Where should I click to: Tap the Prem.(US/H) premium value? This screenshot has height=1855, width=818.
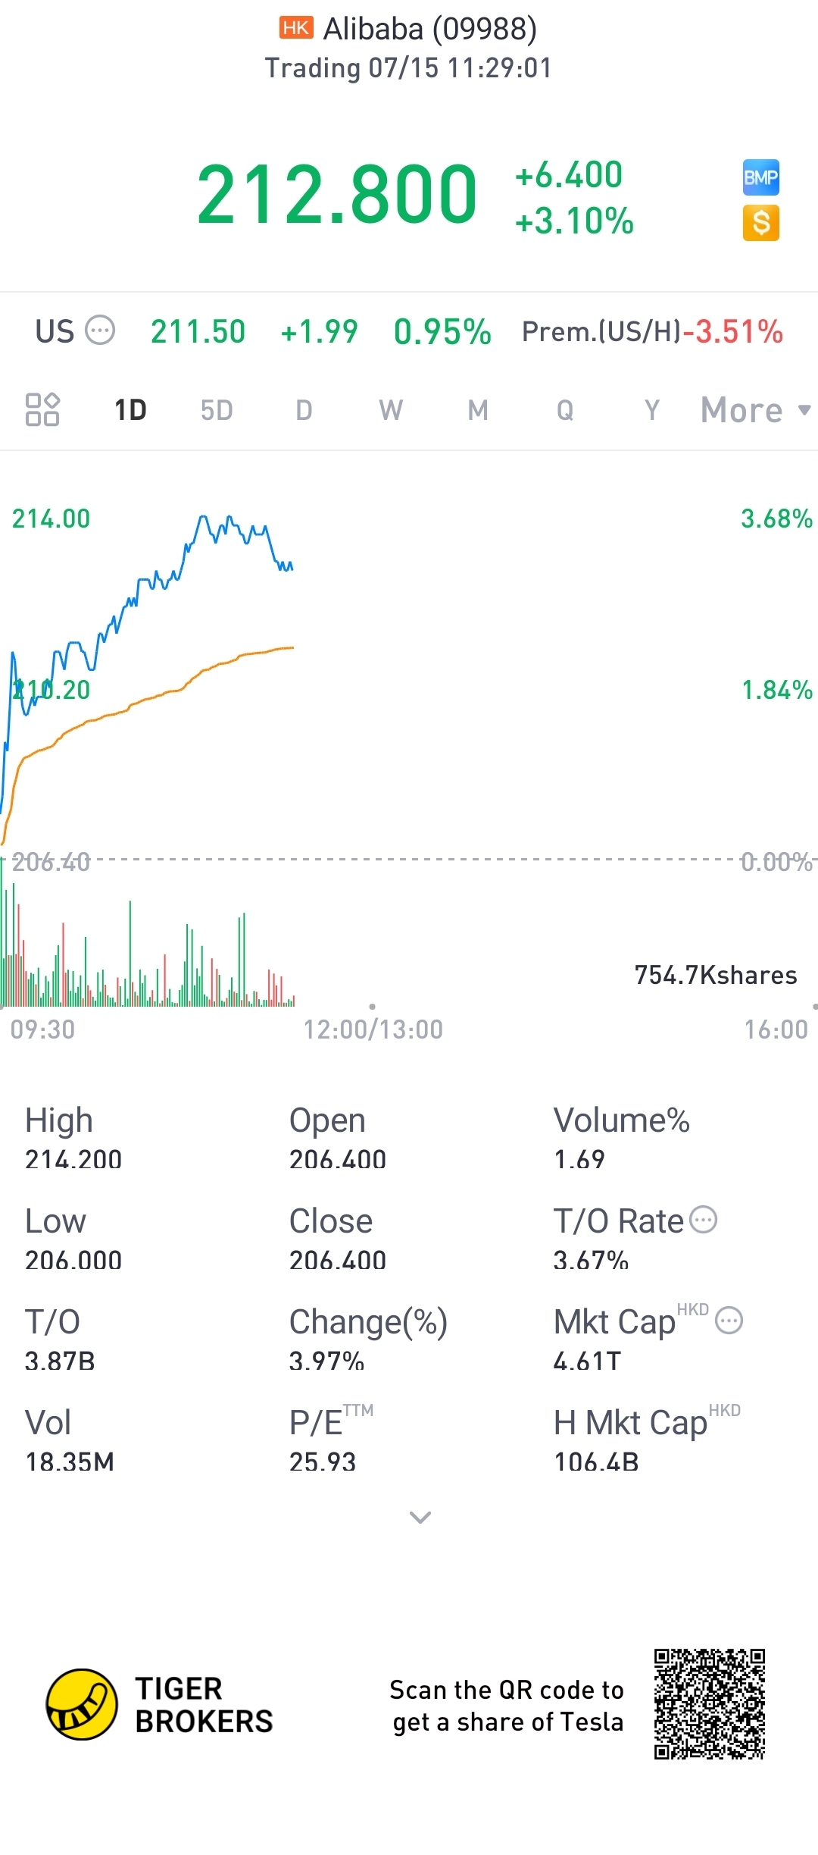pyautogui.click(x=732, y=331)
